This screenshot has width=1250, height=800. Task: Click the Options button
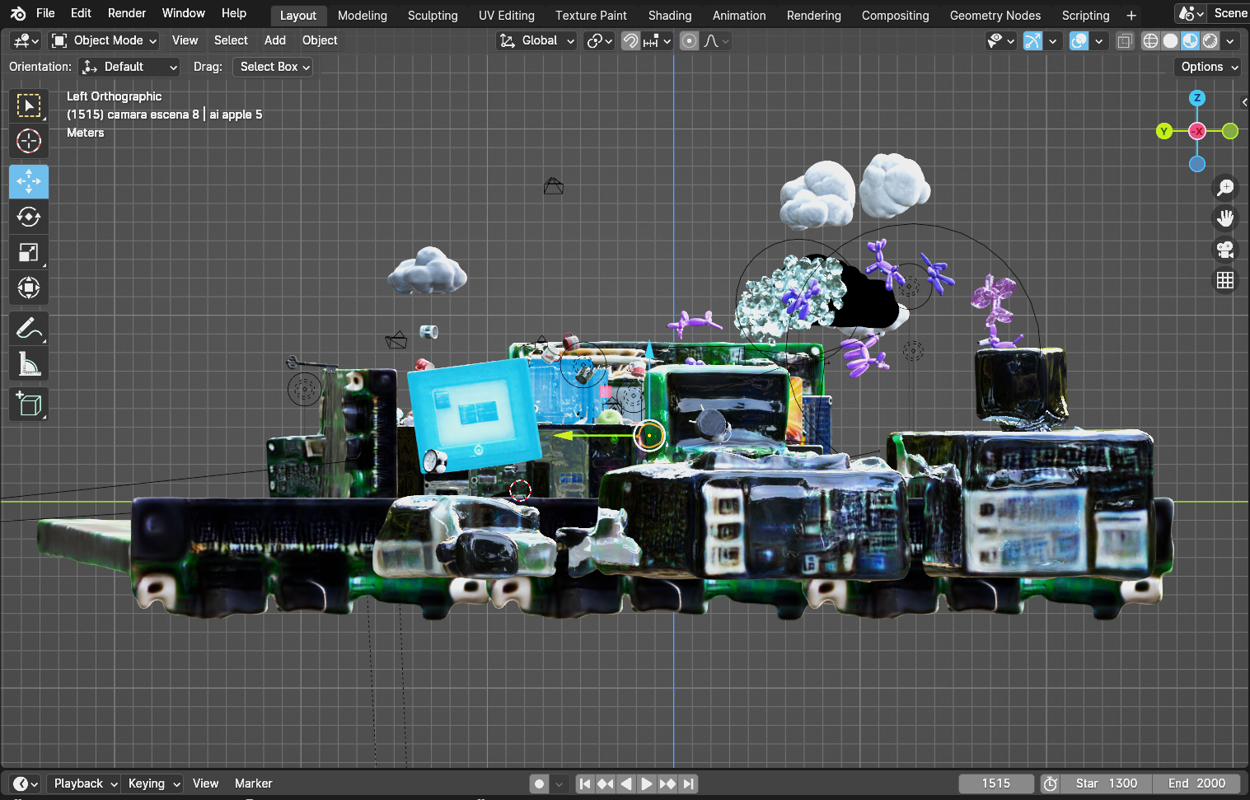coord(1207,67)
